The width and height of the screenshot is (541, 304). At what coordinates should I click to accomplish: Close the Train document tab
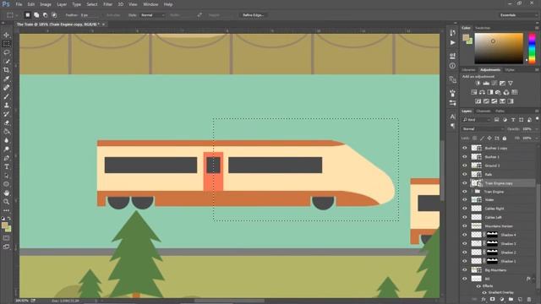pos(103,24)
